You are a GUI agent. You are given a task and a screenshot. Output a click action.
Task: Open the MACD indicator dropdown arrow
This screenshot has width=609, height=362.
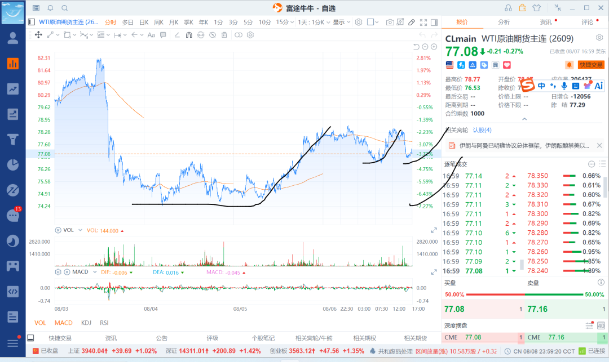(x=95, y=272)
